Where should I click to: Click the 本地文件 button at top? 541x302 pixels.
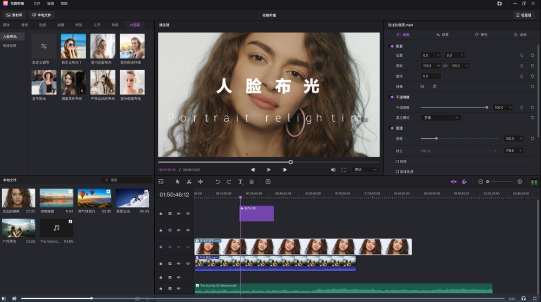pos(41,15)
